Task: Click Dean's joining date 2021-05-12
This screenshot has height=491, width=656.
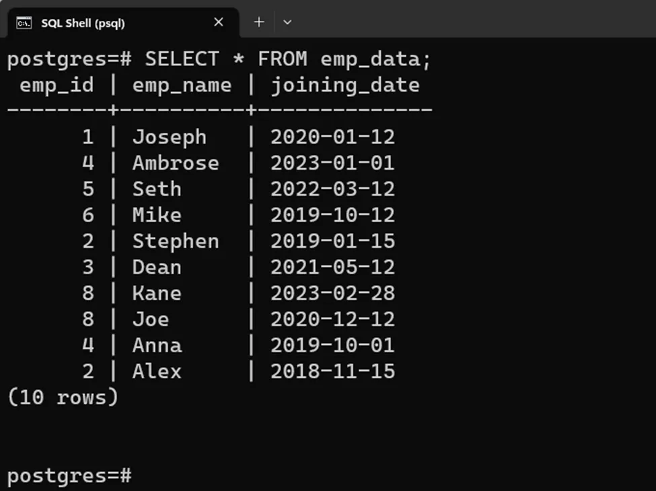Action: coord(332,267)
